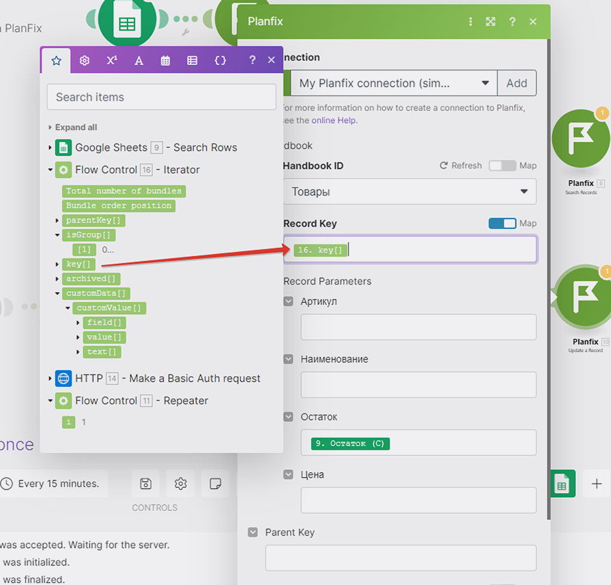Click the 9. Остаток (C) mapped pill
The width and height of the screenshot is (611, 585).
(x=350, y=443)
